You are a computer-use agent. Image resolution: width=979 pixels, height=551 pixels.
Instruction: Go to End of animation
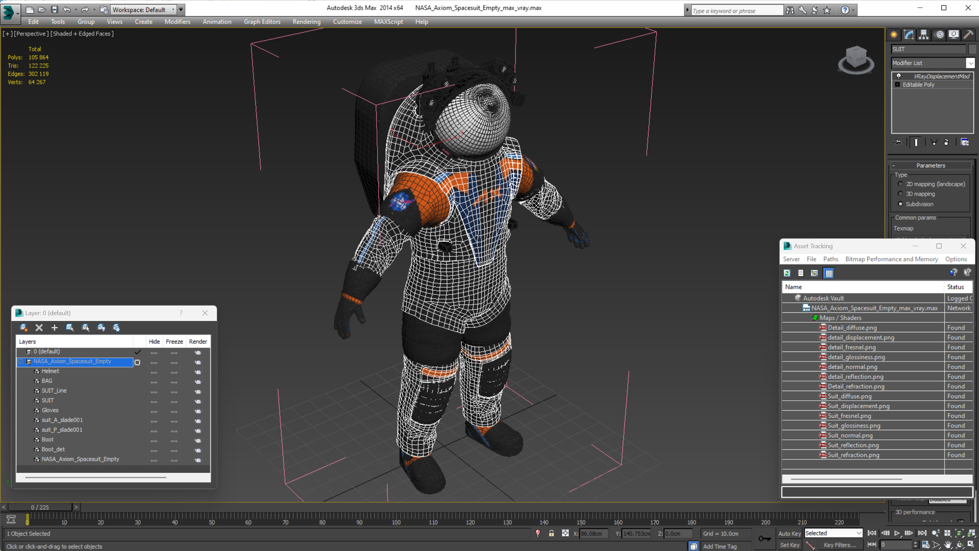922,533
